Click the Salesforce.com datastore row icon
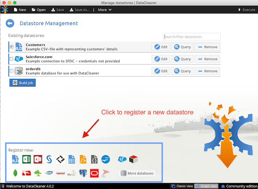This screenshot has height=189, width=258. pyautogui.click(x=19, y=59)
